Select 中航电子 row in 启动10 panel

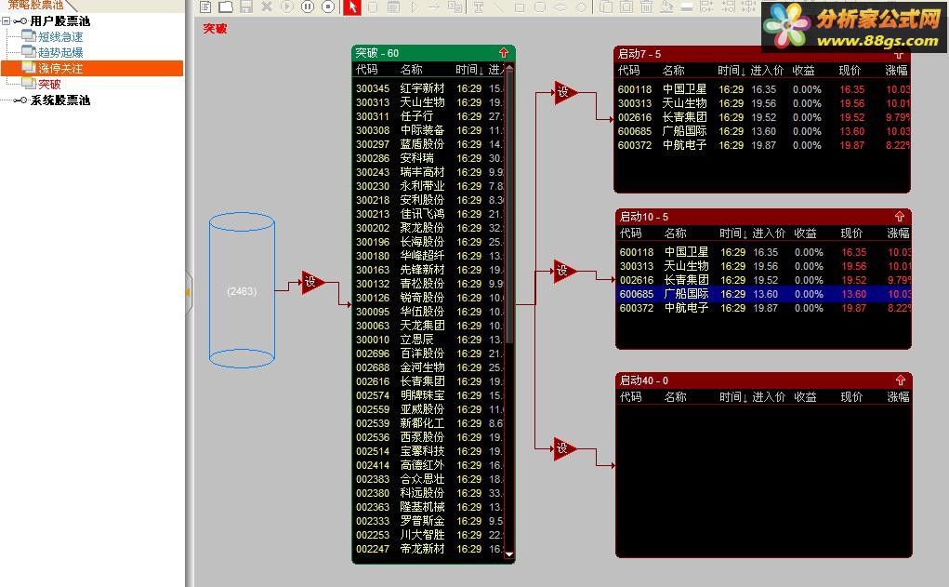[x=763, y=308]
